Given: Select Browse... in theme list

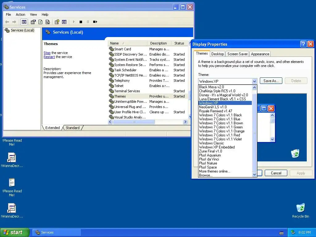Looking at the screenshot, I should [x=225, y=175].
